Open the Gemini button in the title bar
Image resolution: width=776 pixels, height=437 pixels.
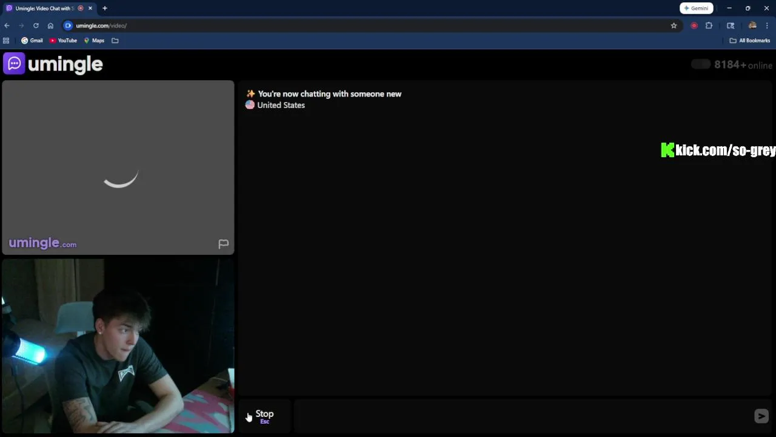pyautogui.click(x=696, y=8)
